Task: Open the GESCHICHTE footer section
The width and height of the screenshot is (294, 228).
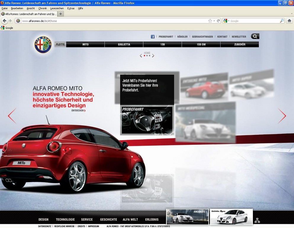Action: 109,219
